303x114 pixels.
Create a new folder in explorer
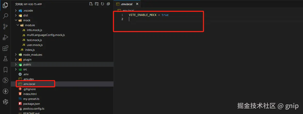[x=97, y=4]
